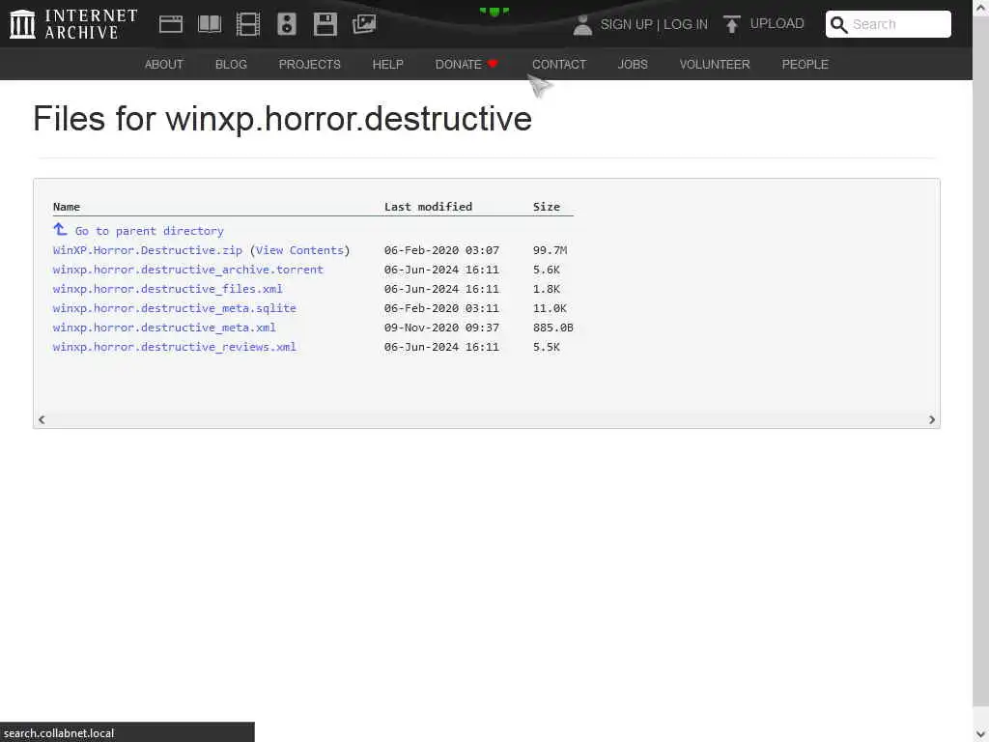Click the parent directory up-arrow icon
Viewport: 989px width, 742px height.
click(x=60, y=229)
